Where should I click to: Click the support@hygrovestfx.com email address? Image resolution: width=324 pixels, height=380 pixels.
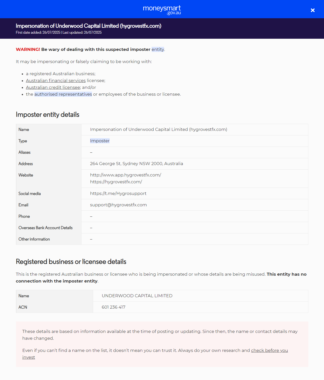(x=118, y=205)
